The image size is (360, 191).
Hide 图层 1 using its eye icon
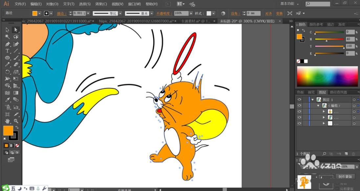click(x=299, y=100)
